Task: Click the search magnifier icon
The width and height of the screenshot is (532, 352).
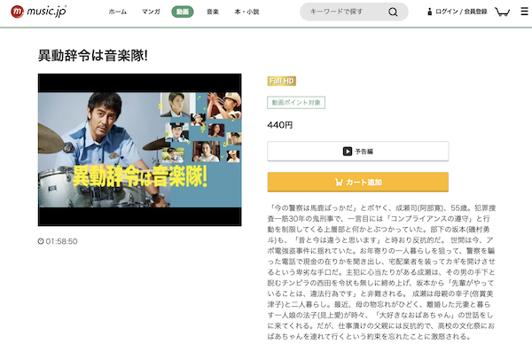Action: point(393,12)
